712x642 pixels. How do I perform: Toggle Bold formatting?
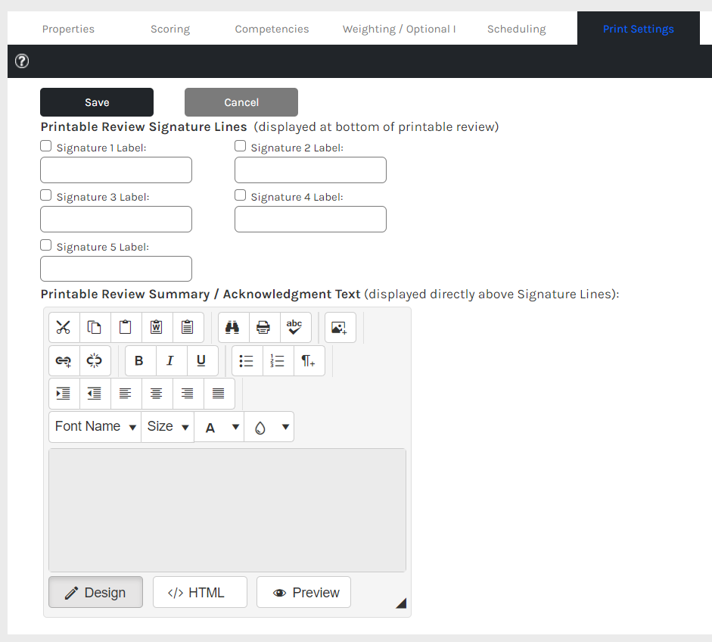point(140,361)
